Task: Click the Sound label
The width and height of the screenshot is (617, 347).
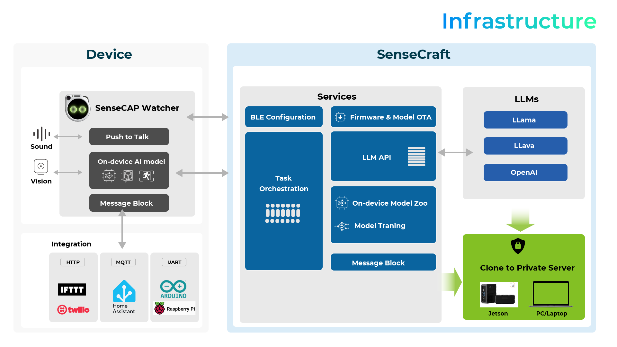Action: tap(41, 147)
